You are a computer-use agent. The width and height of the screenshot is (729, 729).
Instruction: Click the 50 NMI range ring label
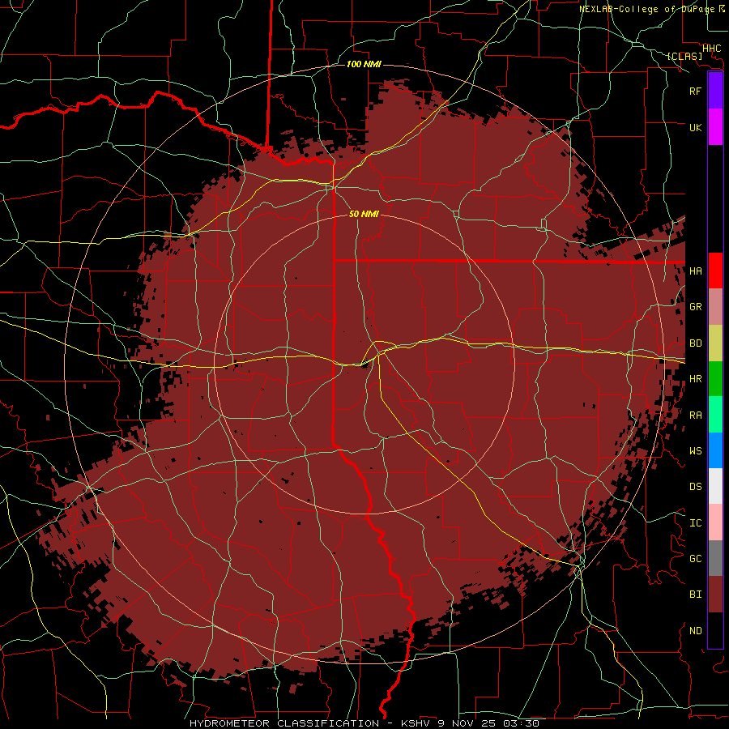point(364,214)
